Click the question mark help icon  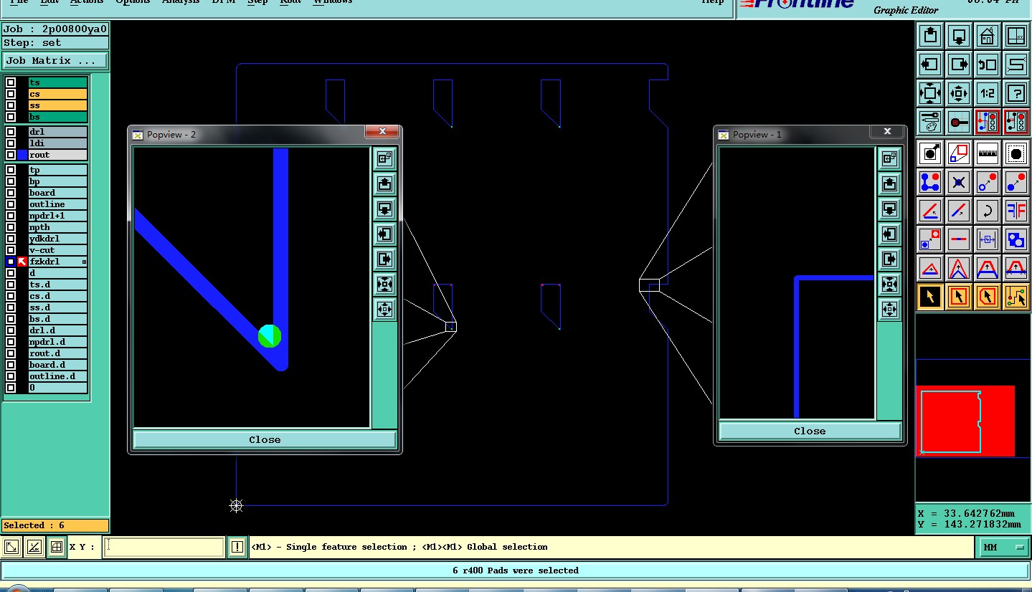(1016, 92)
